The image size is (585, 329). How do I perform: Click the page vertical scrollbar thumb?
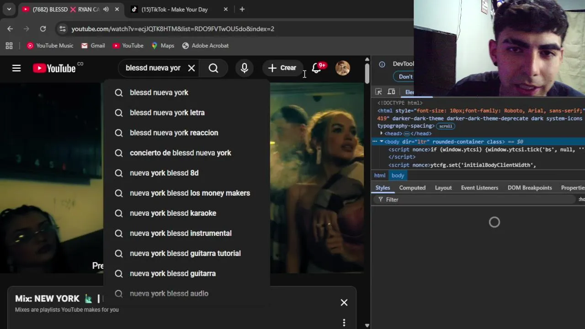pos(367,73)
